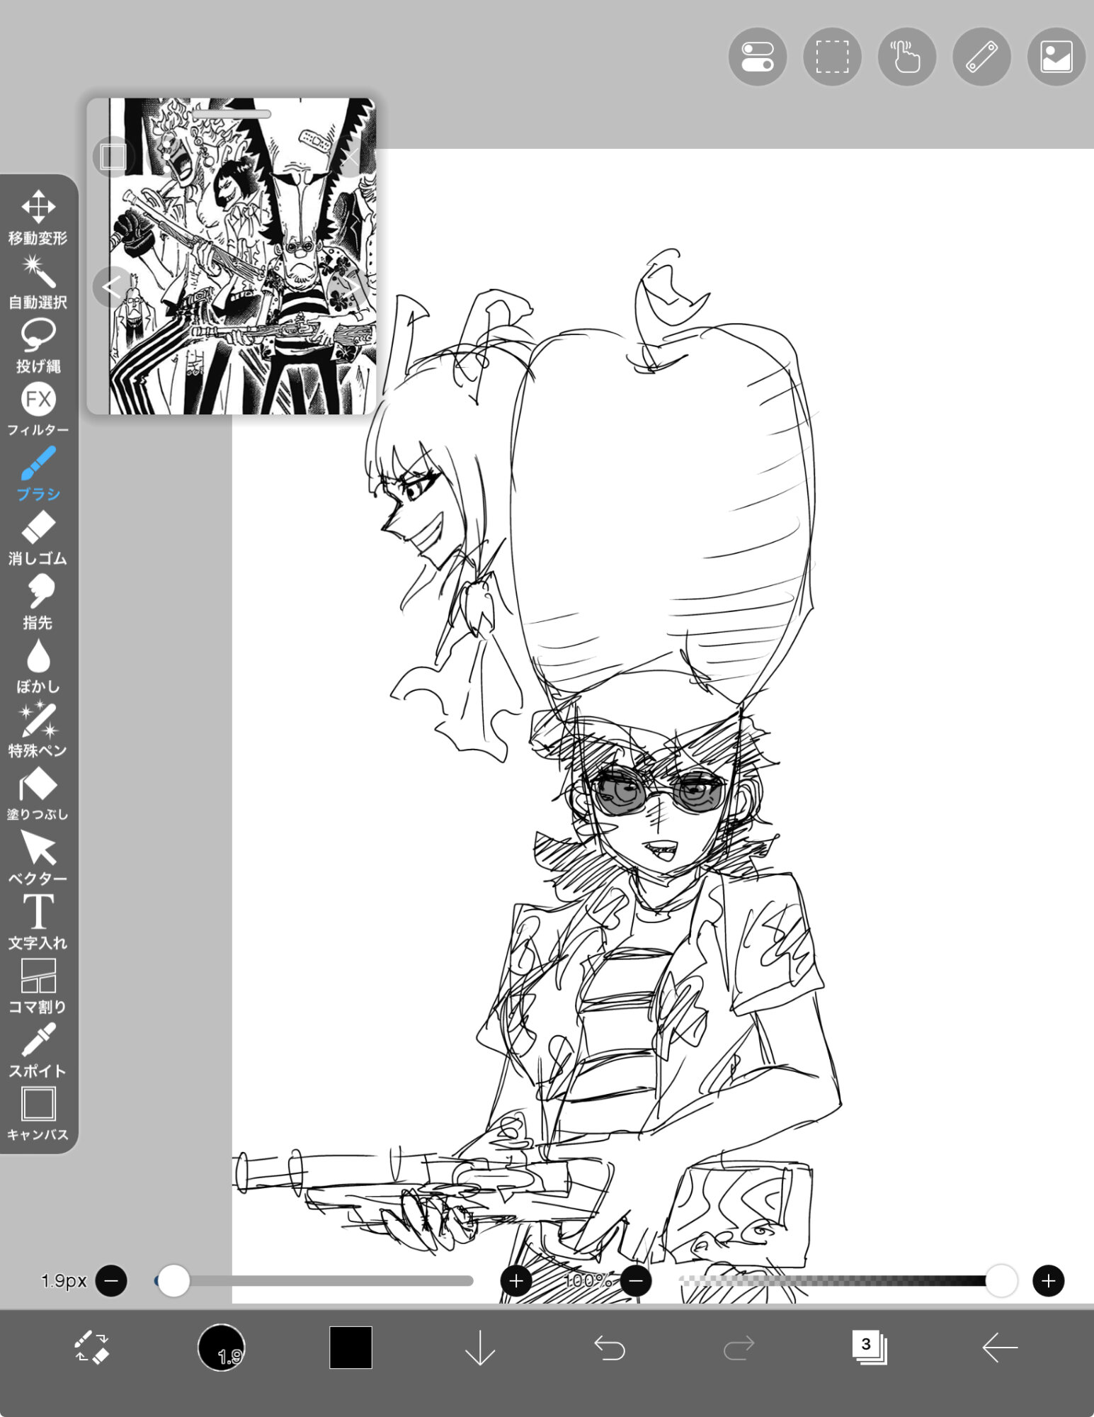This screenshot has width=1094, height=1417.
Task: Open the FX Filter (フィルター) tool
Action: 38,410
